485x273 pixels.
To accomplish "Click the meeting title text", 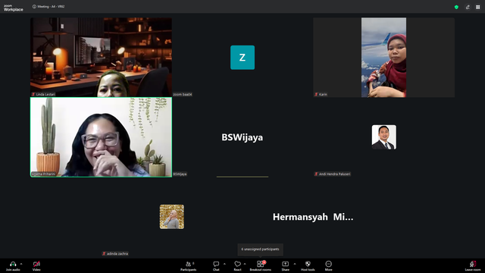I will click(x=51, y=7).
